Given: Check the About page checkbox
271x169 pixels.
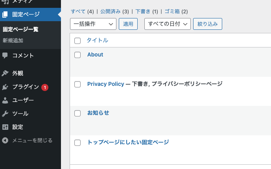Looking at the screenshot, I should pos(77,55).
